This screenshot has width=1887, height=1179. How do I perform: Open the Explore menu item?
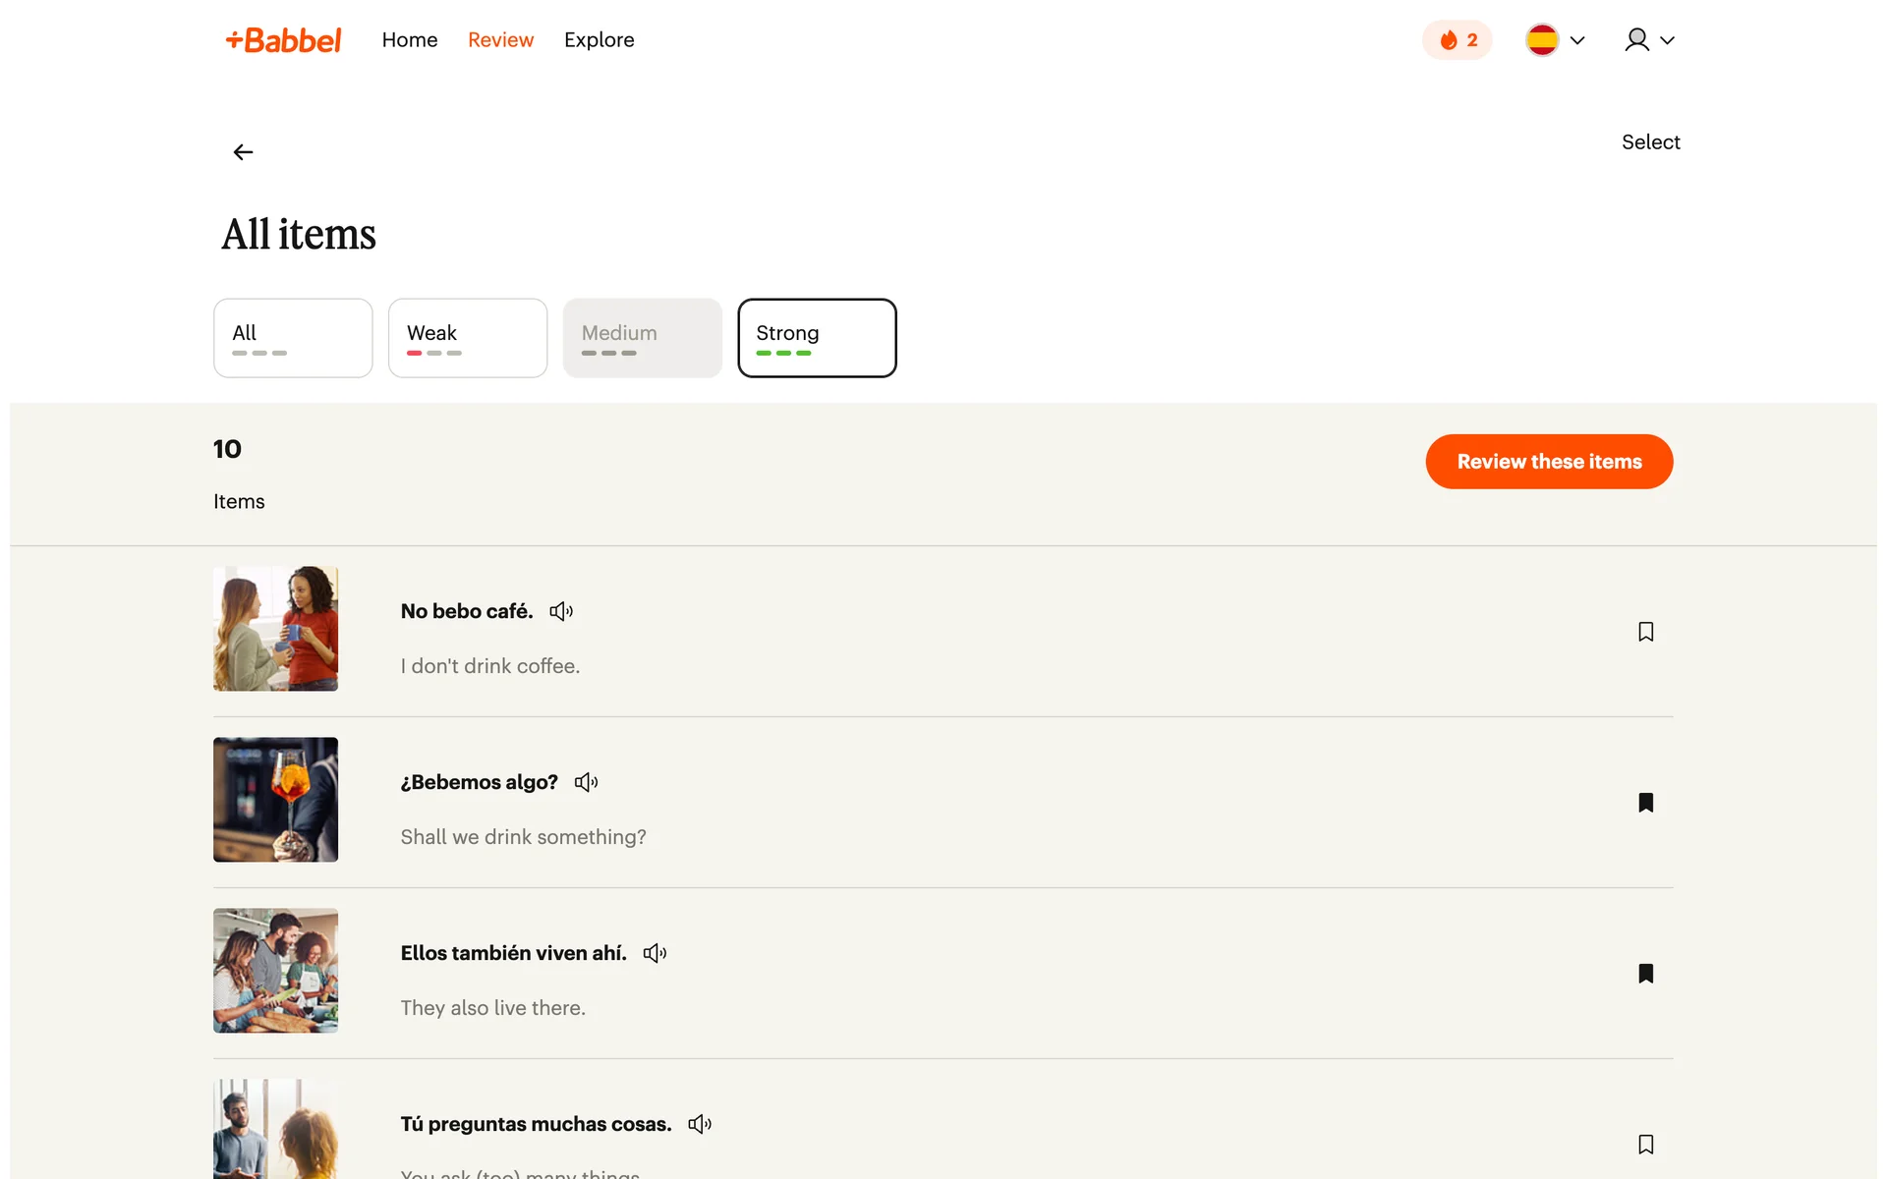[x=599, y=40]
